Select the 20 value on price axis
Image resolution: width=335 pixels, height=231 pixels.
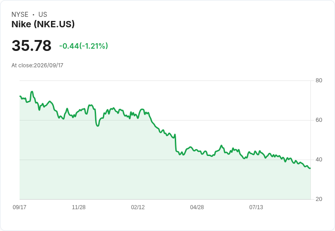(x=319, y=199)
